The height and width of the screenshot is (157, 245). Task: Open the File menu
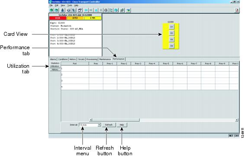(51, 5)
